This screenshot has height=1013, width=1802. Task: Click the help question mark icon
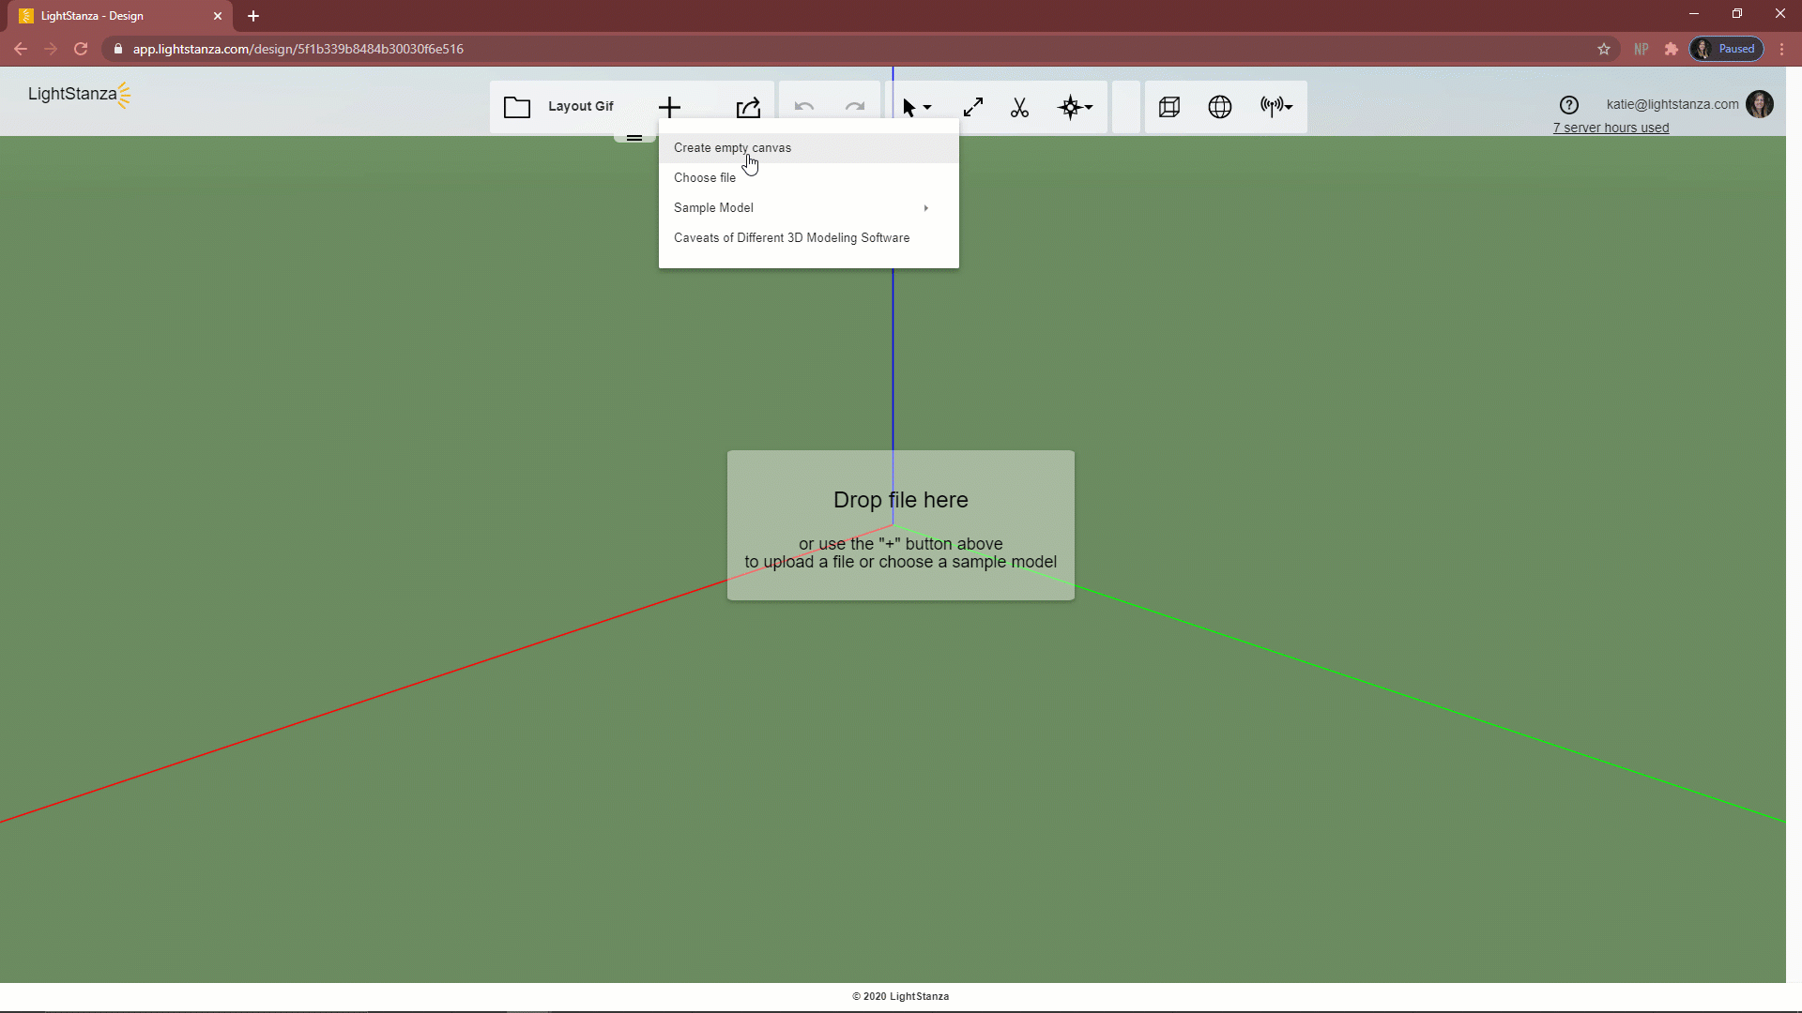tap(1568, 105)
